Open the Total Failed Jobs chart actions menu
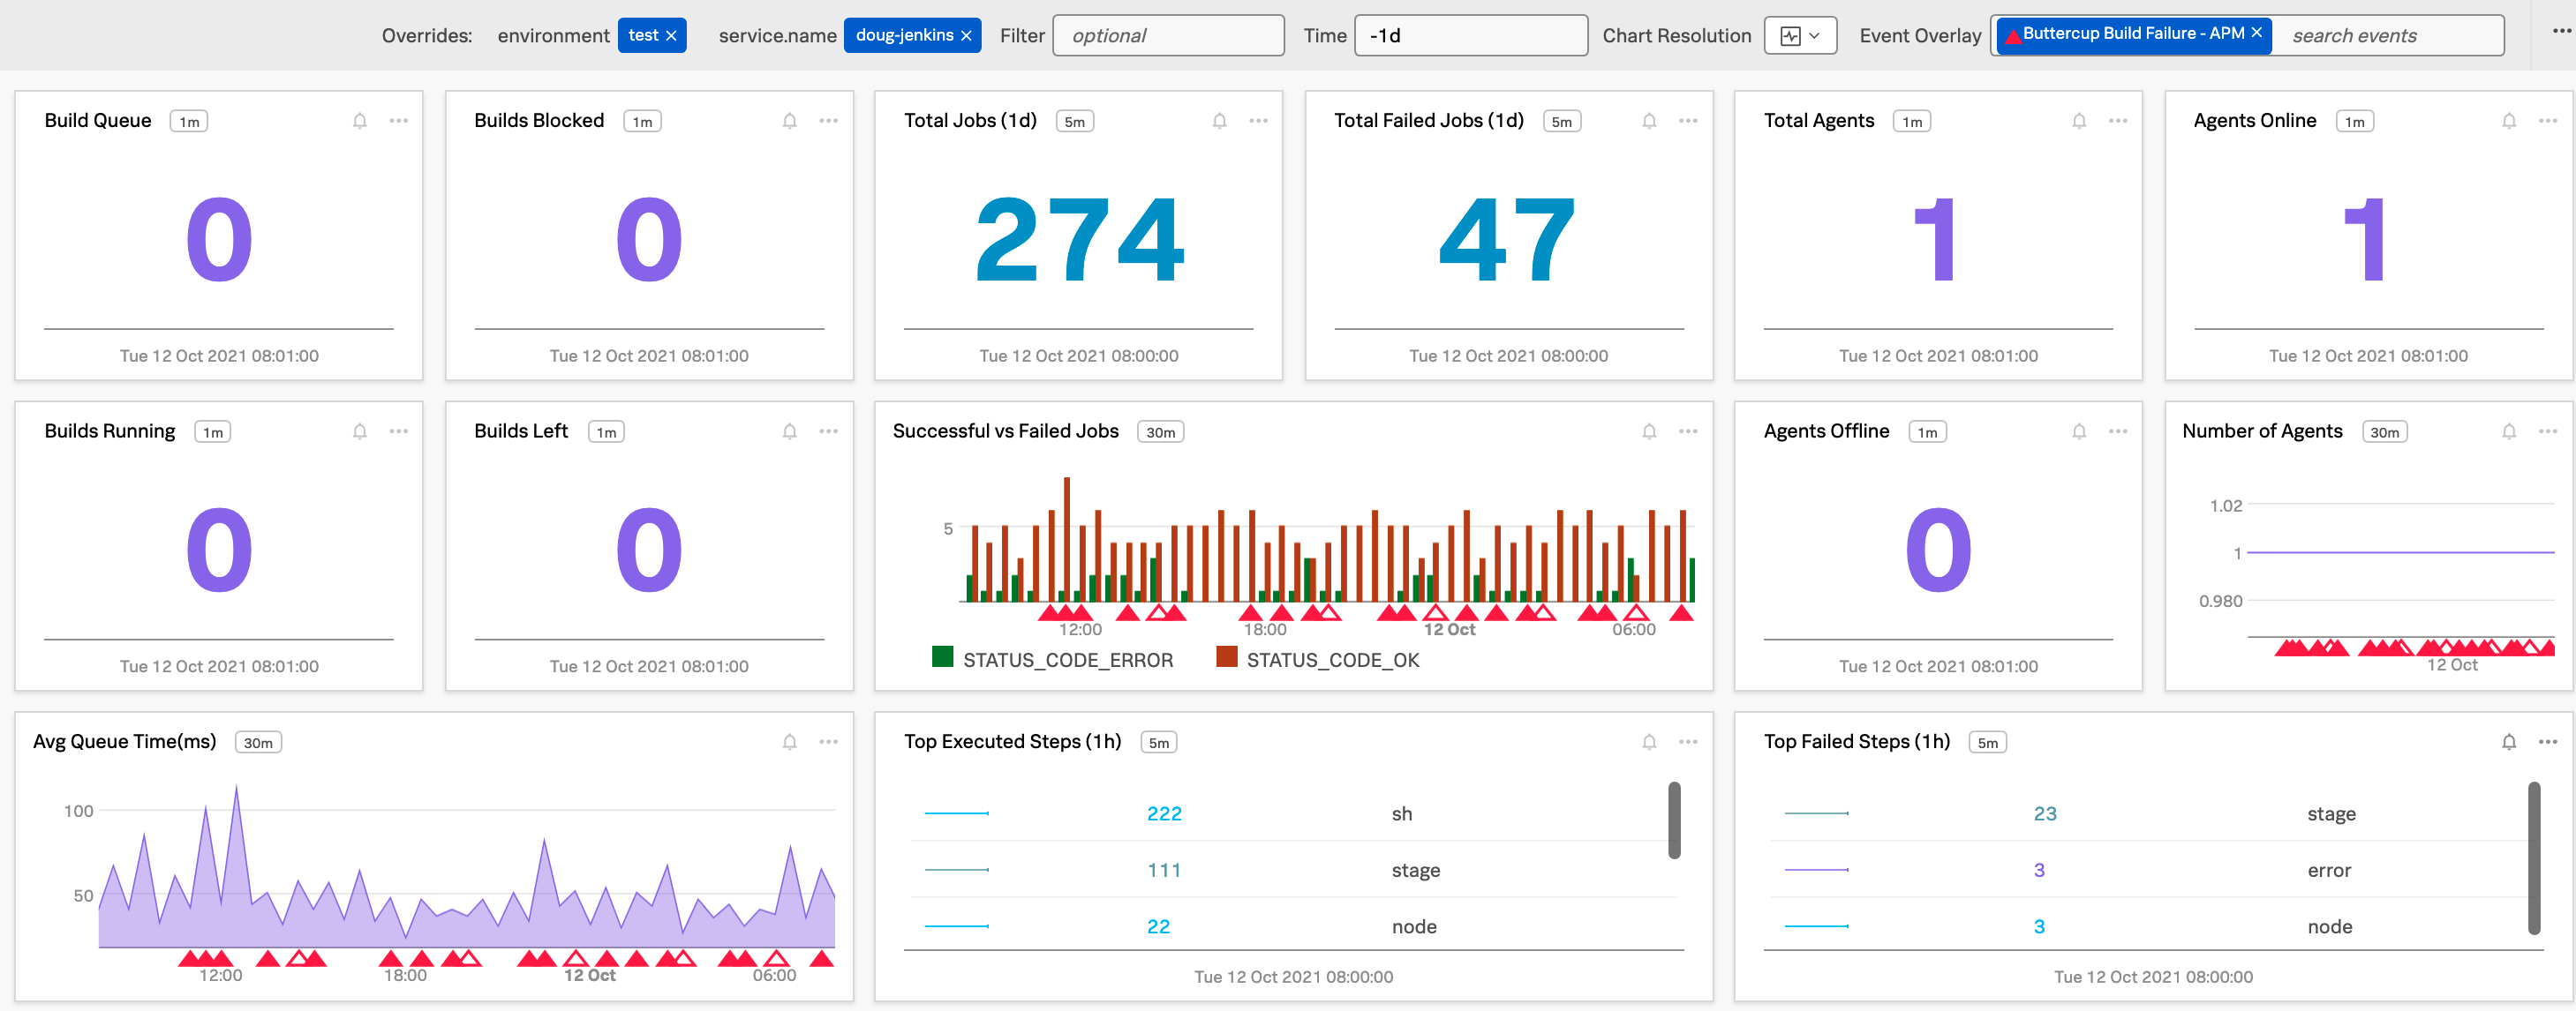This screenshot has height=1011, width=2576. coord(1688,121)
